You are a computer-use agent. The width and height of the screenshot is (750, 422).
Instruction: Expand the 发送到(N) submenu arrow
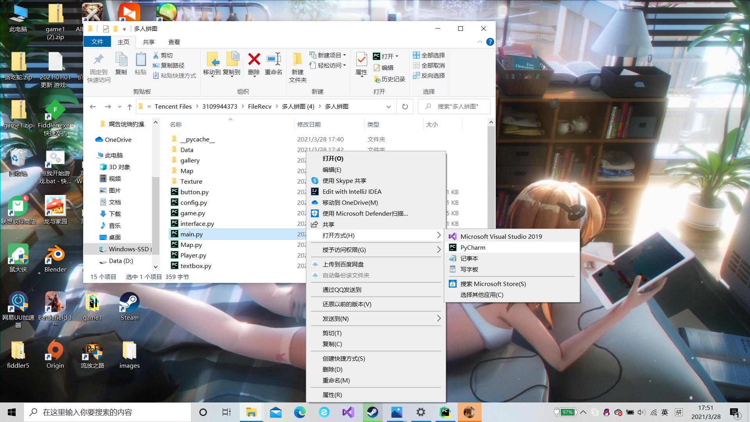pyautogui.click(x=439, y=318)
